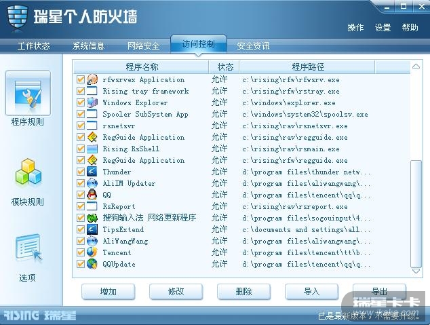Click the 删除 button

click(x=243, y=292)
